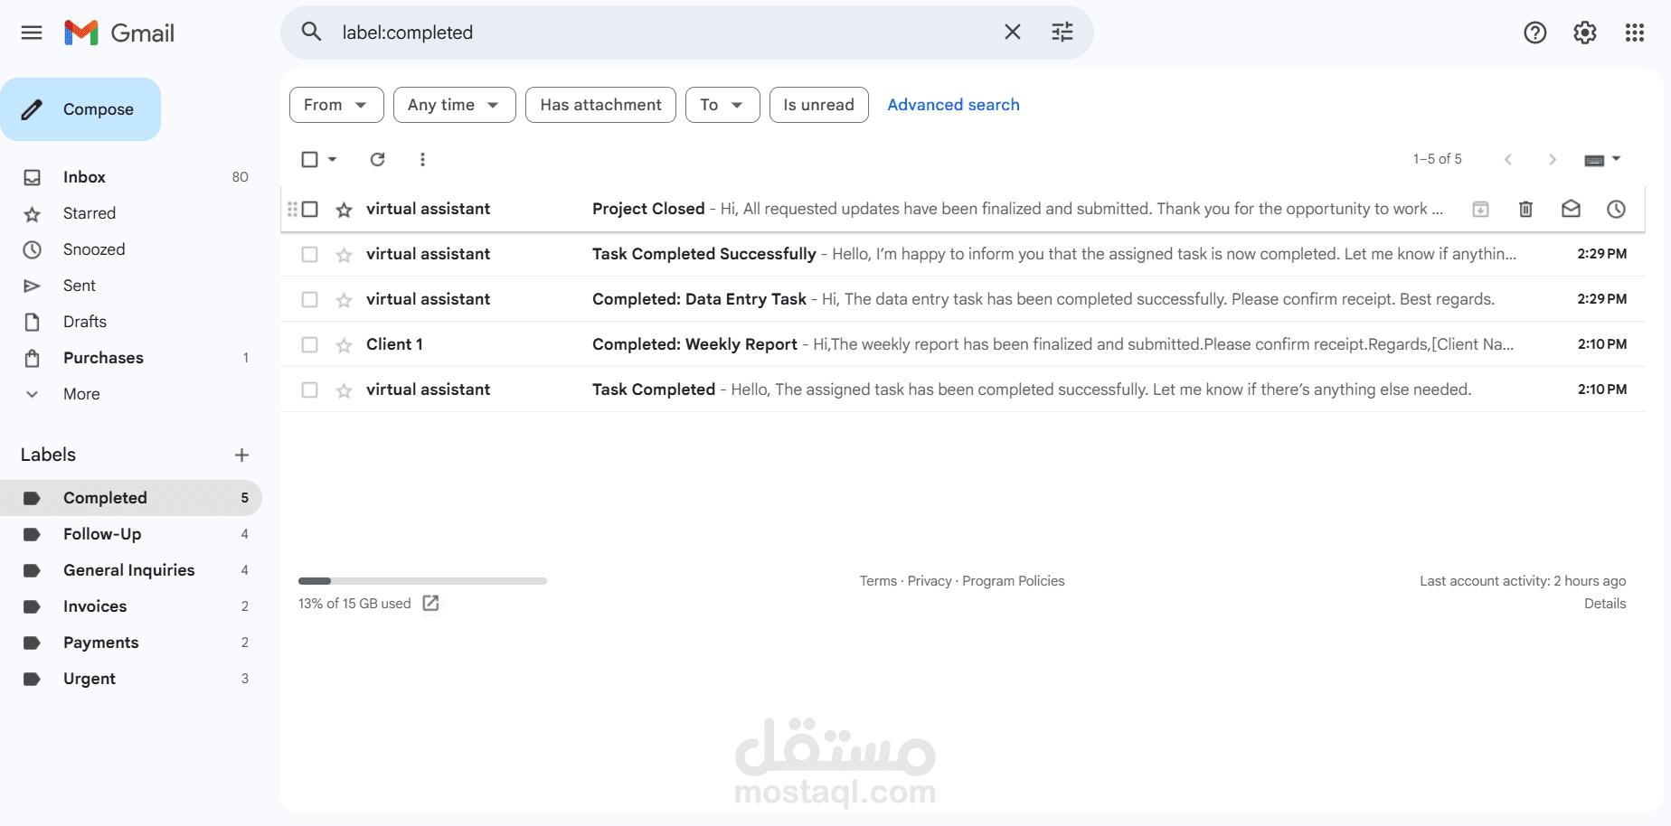Select the Follow-Up label
The image size is (1671, 826).
point(131,534)
